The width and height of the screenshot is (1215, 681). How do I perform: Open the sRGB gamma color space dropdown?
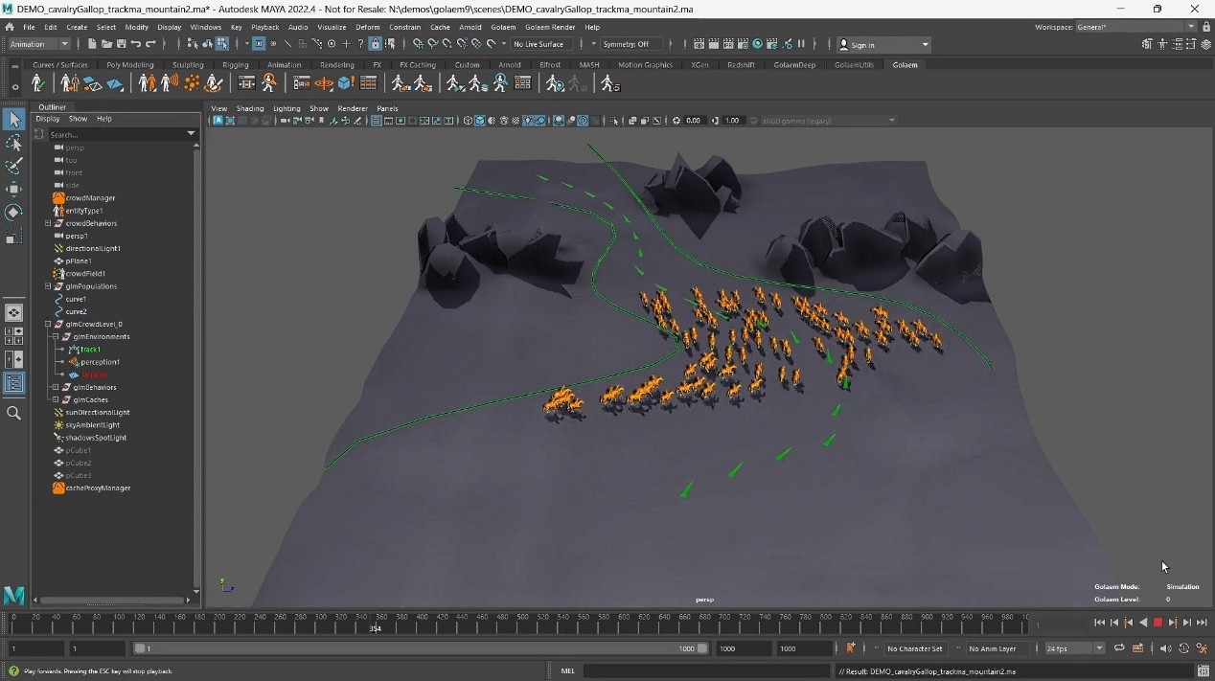tap(829, 121)
